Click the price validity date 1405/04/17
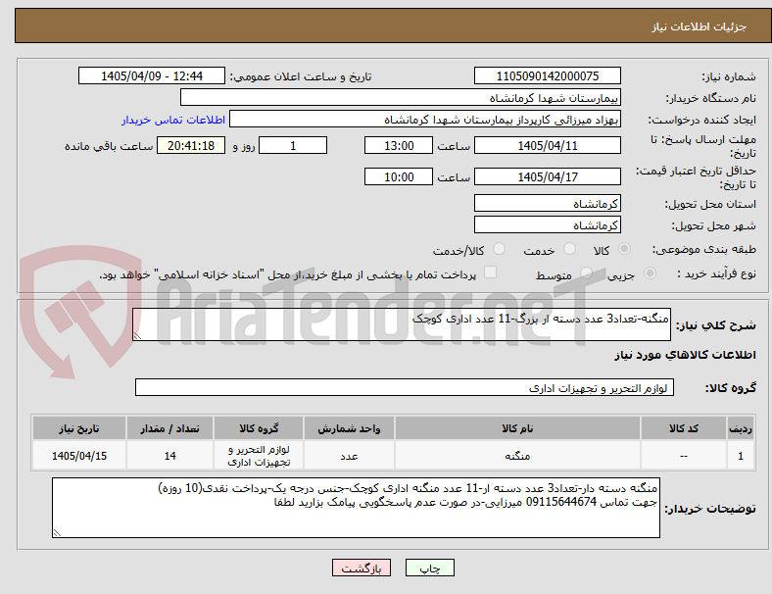The image size is (772, 594). pyautogui.click(x=548, y=176)
